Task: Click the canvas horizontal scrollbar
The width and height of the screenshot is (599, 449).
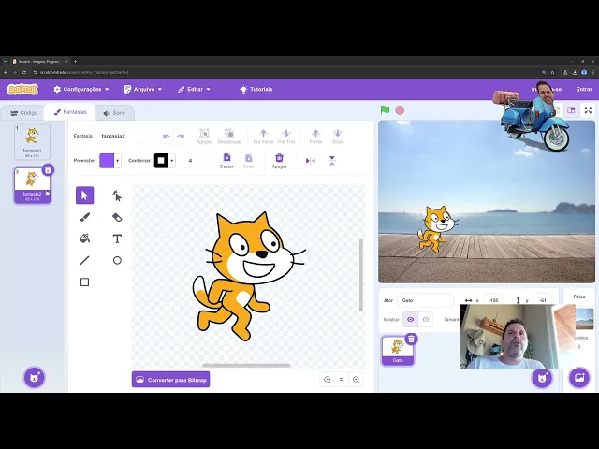Action: pos(246,366)
